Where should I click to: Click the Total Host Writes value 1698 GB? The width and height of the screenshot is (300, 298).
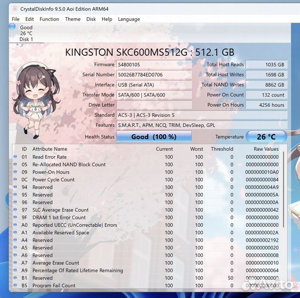click(x=266, y=74)
